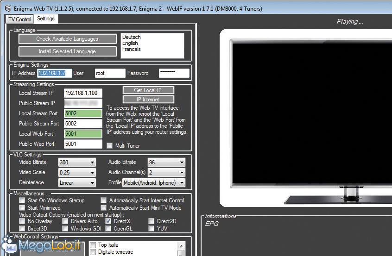This screenshot has width=392, height=256.
Task: Toggle the YUV checkbox
Action: coord(151,228)
